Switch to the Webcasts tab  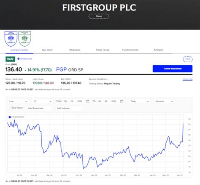click(x=75, y=50)
